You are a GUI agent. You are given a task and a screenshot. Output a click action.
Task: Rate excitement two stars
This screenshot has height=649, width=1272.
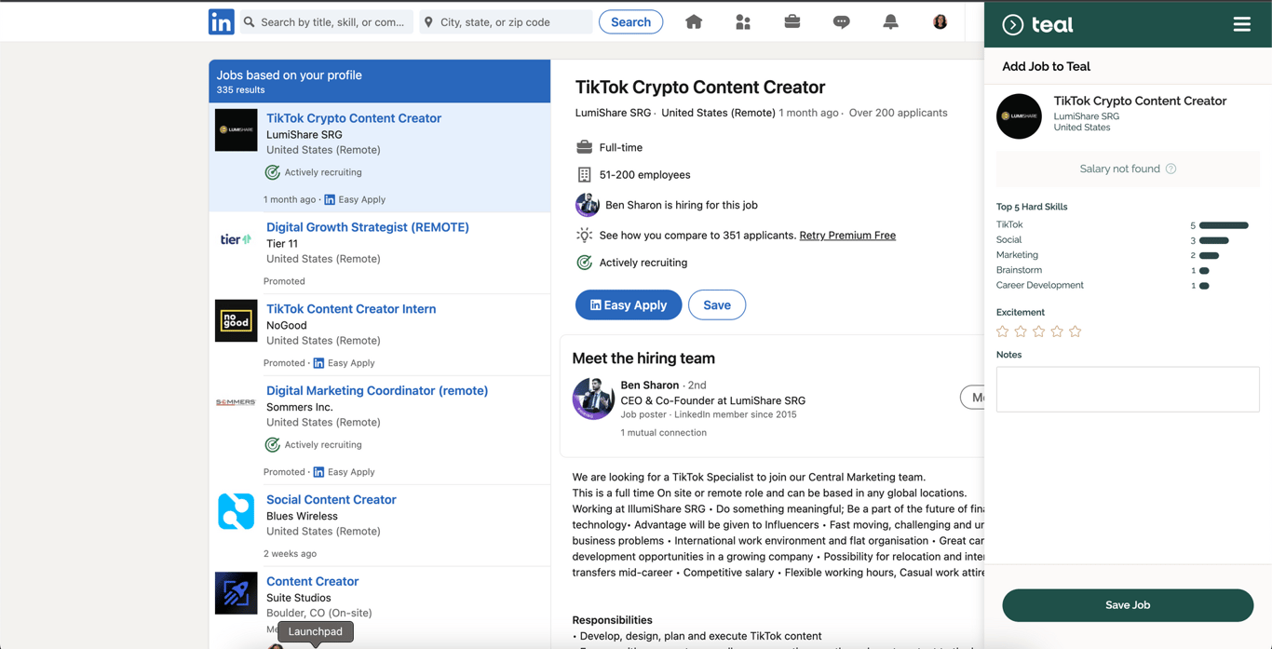[x=1021, y=331]
